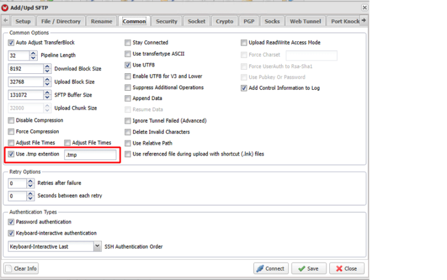Image resolution: width=447 pixels, height=280 pixels.
Task: Click the Upload Block Size field
Action: [x=26, y=82]
